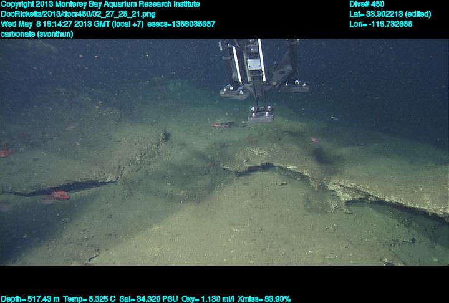Select the Wed May 8 timestamp line

pyautogui.click(x=108, y=24)
